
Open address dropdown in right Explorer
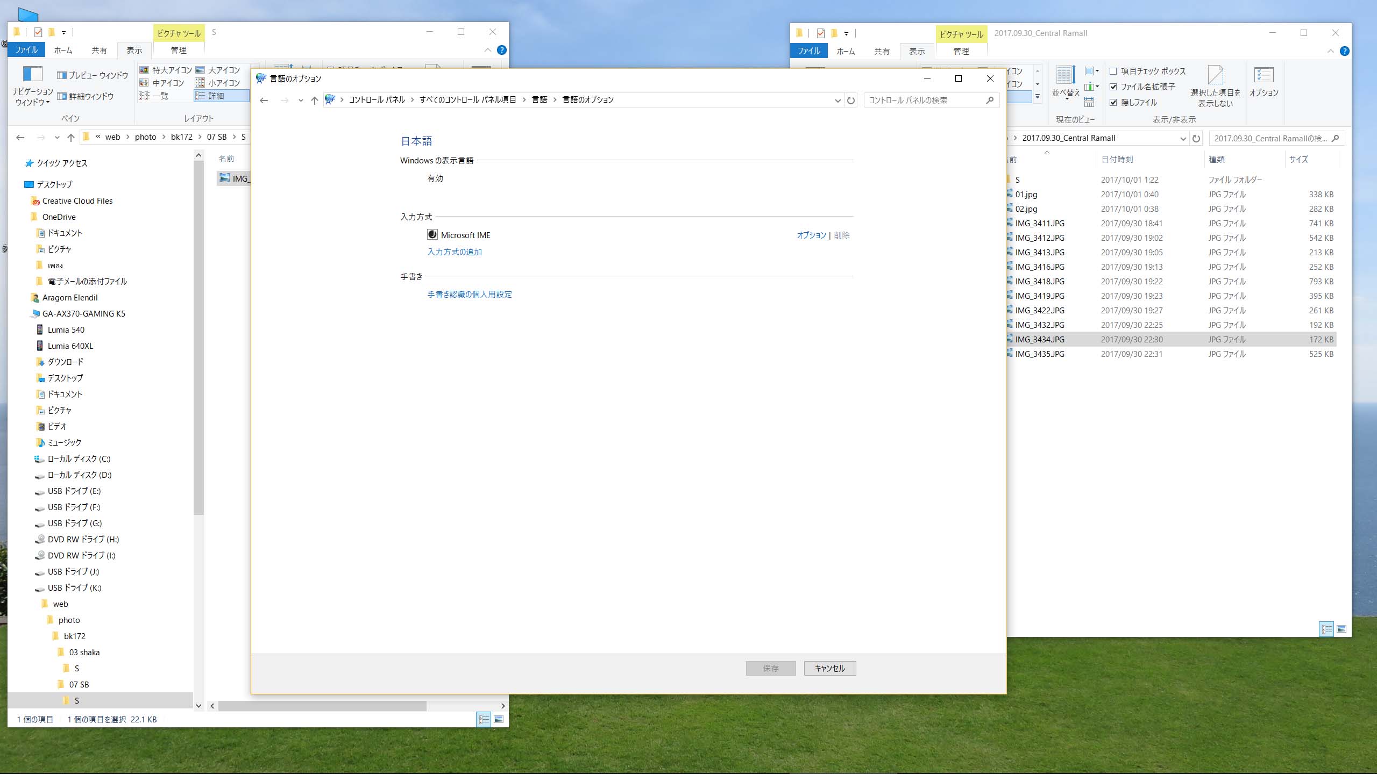pyautogui.click(x=1183, y=139)
